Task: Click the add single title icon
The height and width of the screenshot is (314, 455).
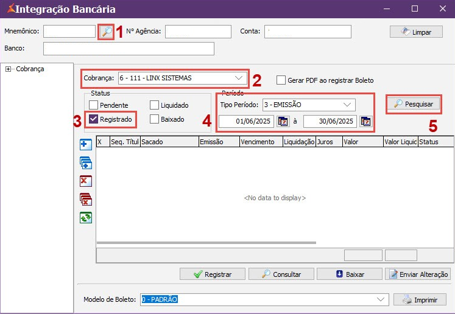Action: (86, 144)
